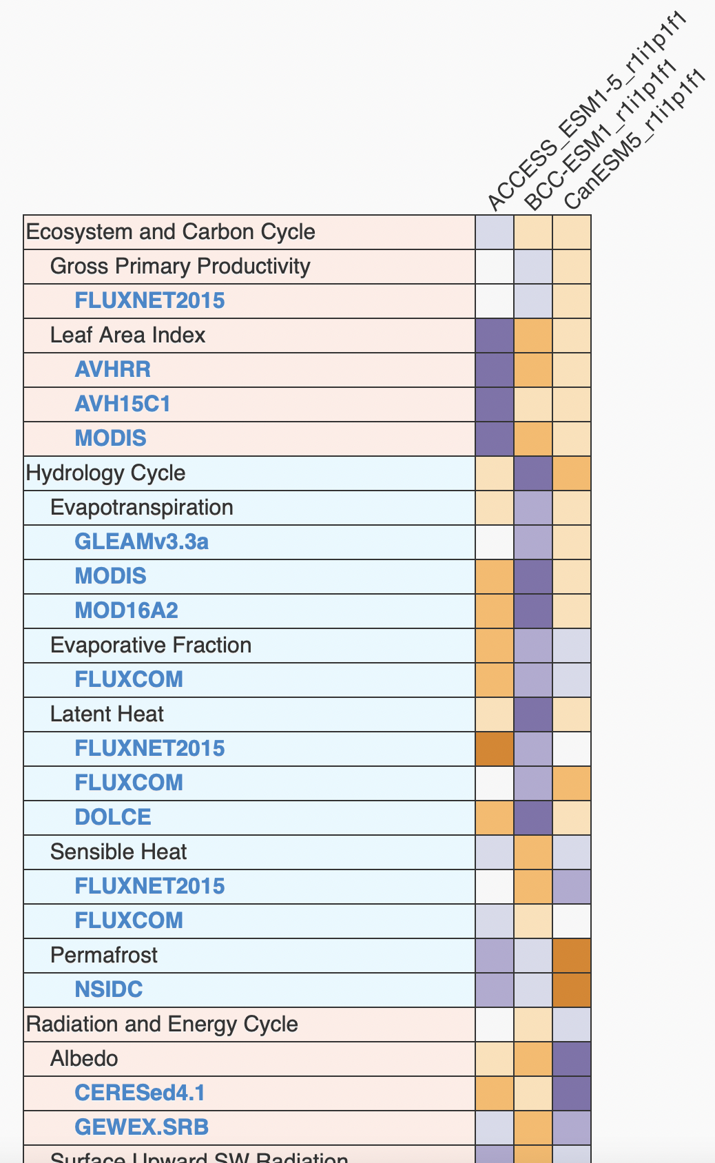Click the Permafrost variable row

(103, 955)
